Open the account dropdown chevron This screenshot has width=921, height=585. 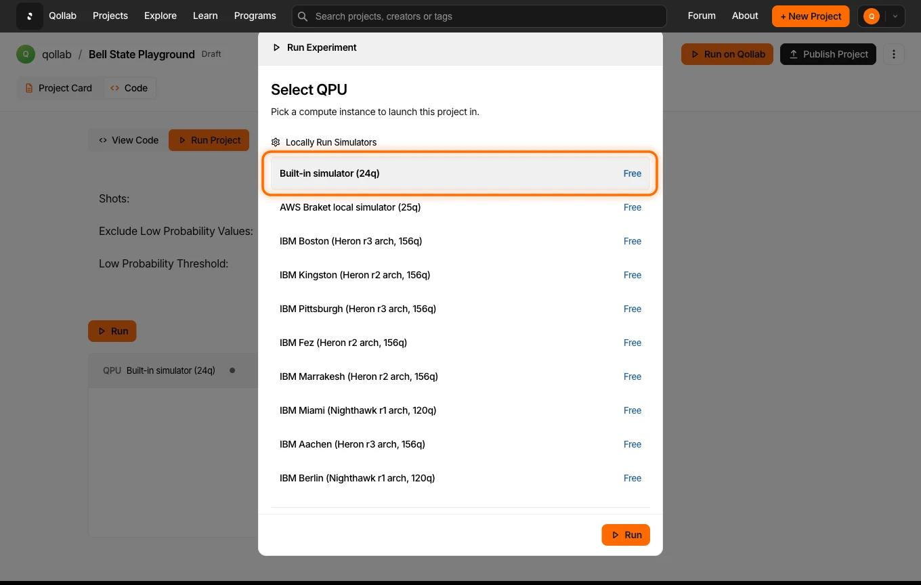click(895, 16)
